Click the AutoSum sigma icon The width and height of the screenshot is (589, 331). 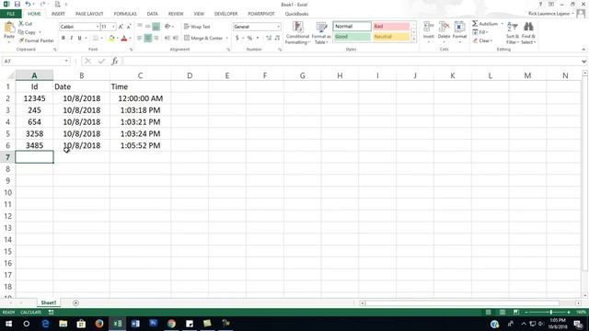pyautogui.click(x=475, y=24)
